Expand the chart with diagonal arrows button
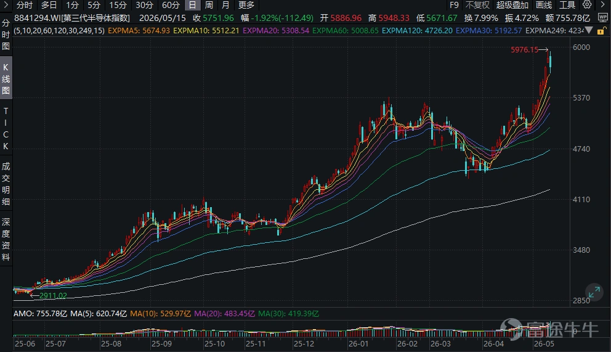Viewport: 611px width, 352px height. pos(594,292)
